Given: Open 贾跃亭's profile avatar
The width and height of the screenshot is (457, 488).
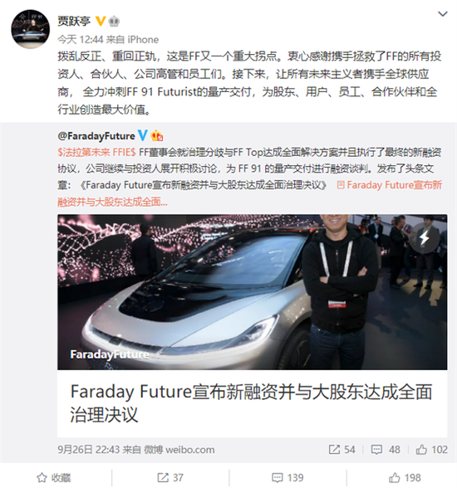Looking at the screenshot, I should [x=30, y=29].
